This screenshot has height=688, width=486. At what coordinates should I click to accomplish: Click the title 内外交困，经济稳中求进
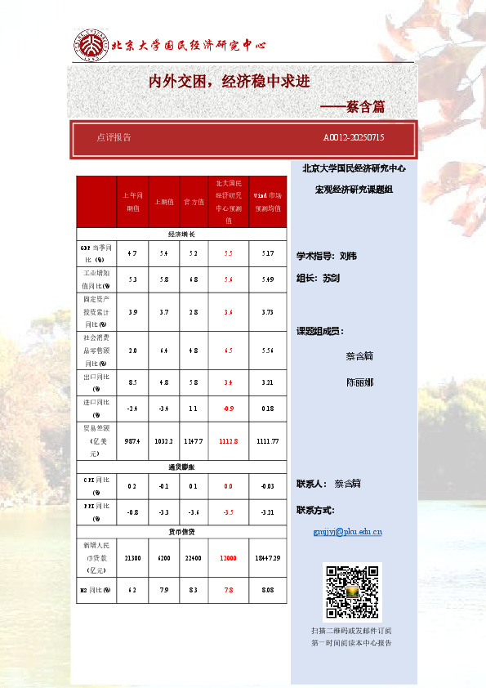point(229,81)
